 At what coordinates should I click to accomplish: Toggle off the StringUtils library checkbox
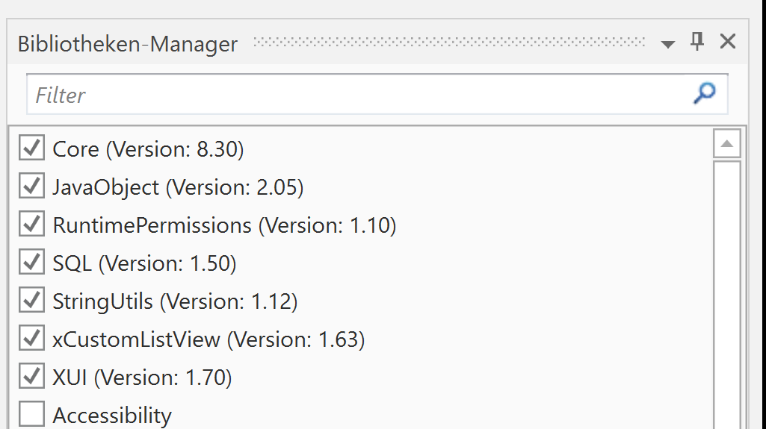pyautogui.click(x=31, y=301)
